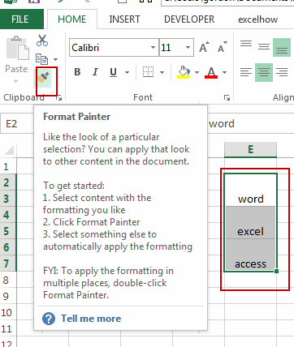Click Decrease Font Size icon
294x347 pixels.
pyautogui.click(x=223, y=47)
